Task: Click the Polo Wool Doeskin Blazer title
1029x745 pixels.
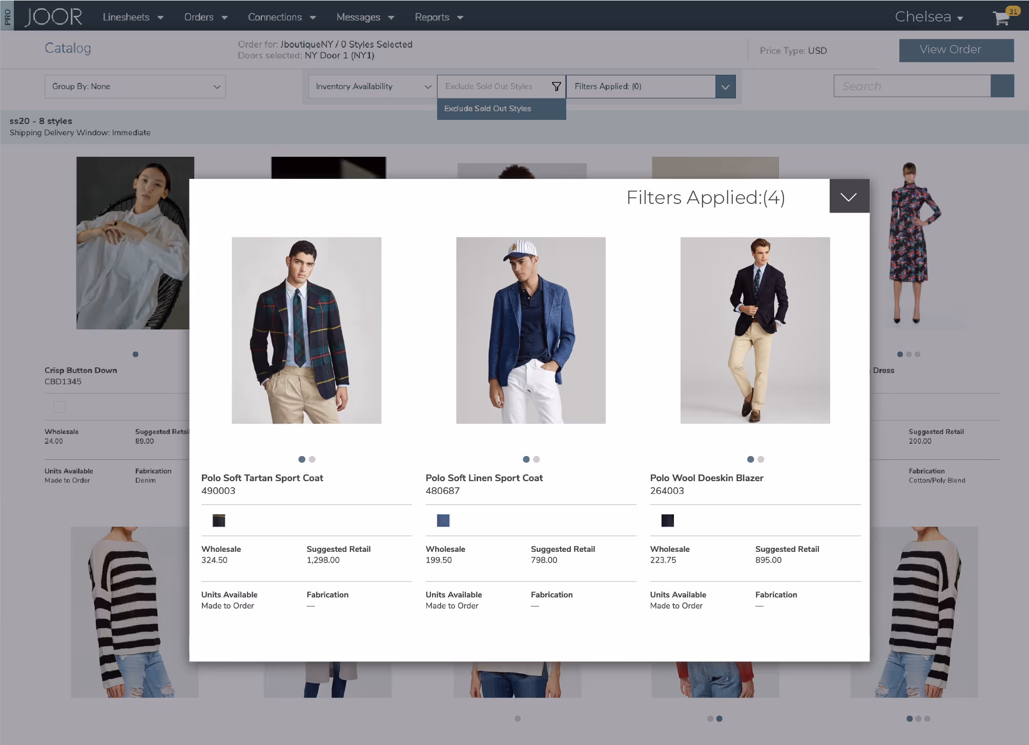Action: coord(707,478)
